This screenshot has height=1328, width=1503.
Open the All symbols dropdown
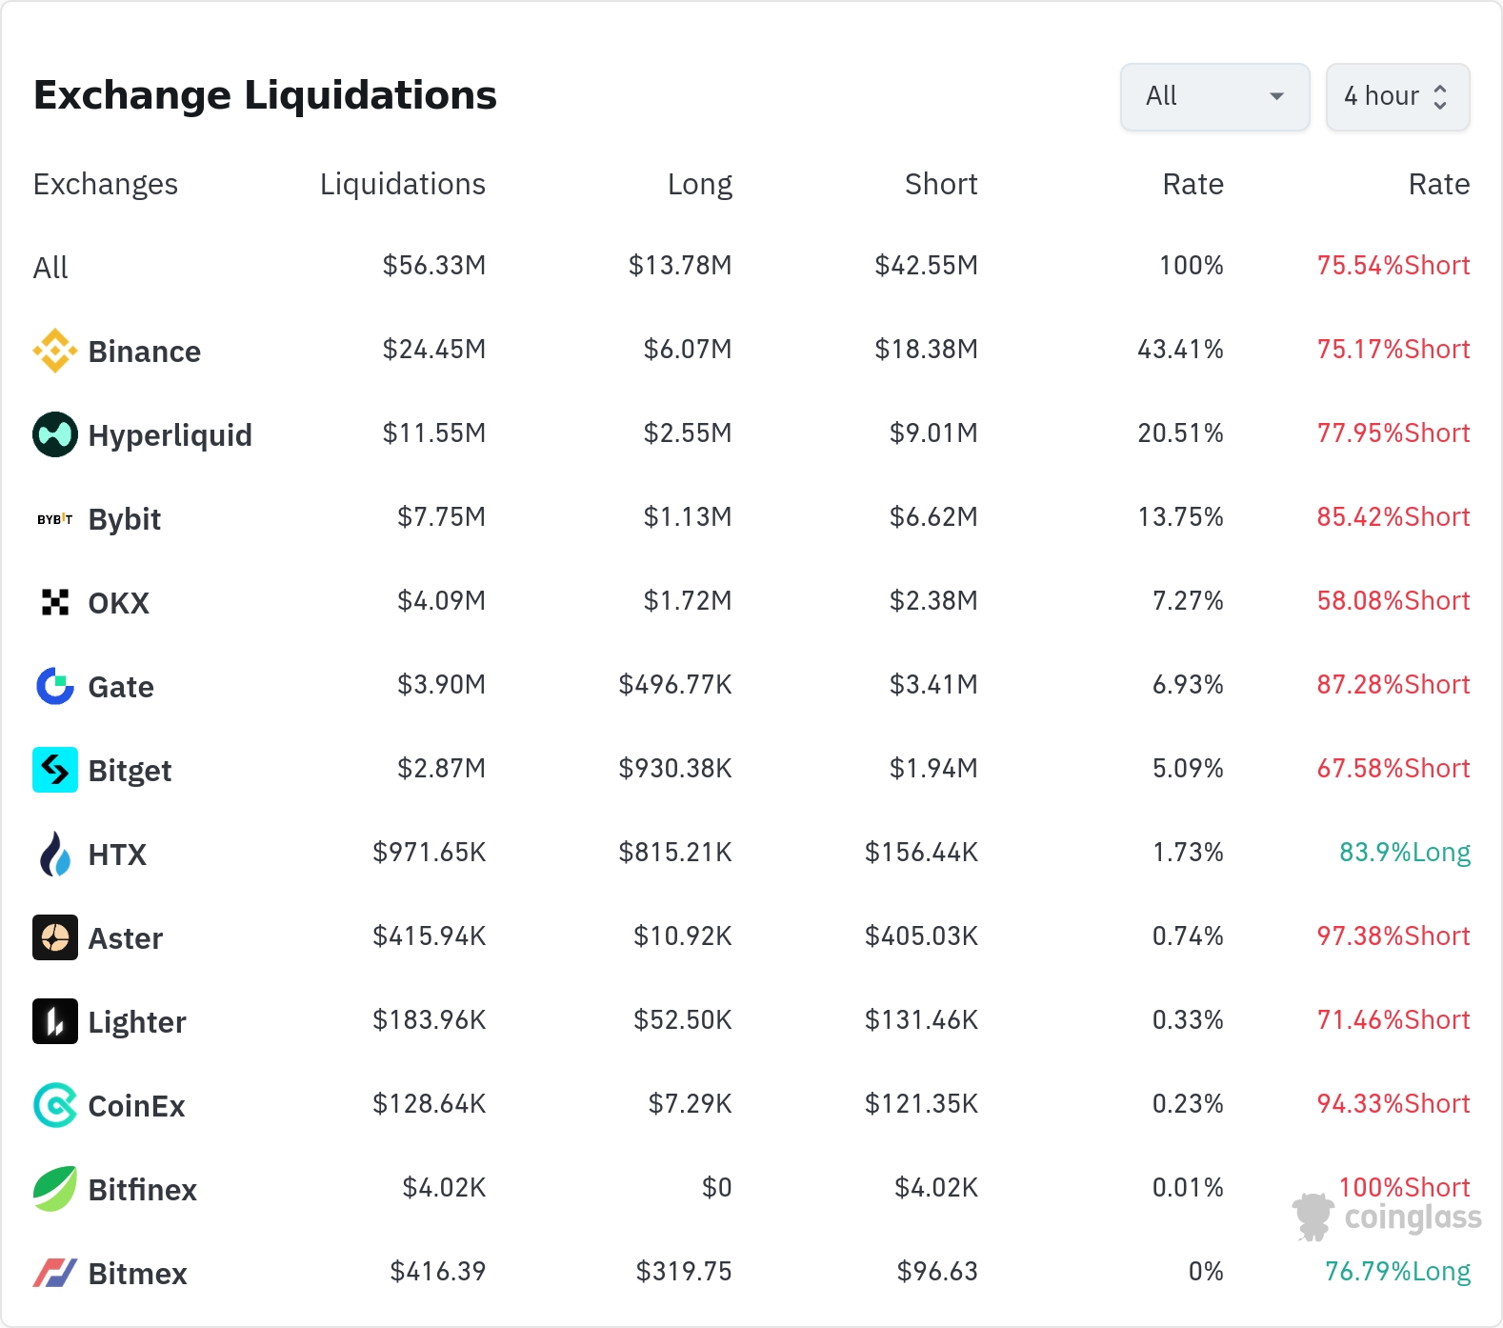coord(1214,96)
